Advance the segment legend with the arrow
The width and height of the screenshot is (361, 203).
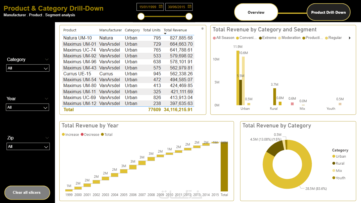click(x=350, y=38)
